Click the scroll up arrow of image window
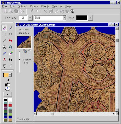The height and width of the screenshot is (124, 121). click(117, 29)
